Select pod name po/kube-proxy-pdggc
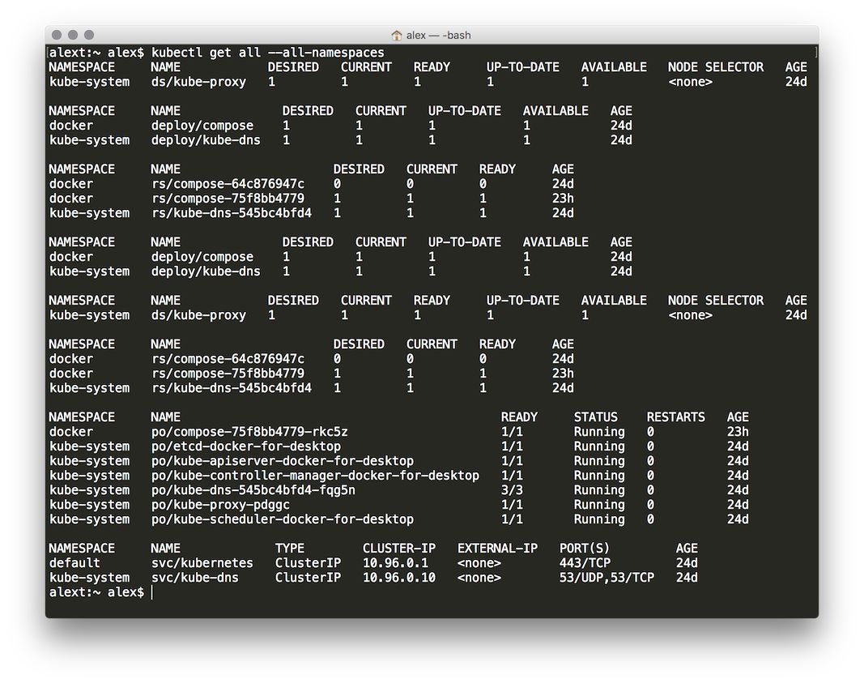This screenshot has width=864, height=683. (220, 505)
